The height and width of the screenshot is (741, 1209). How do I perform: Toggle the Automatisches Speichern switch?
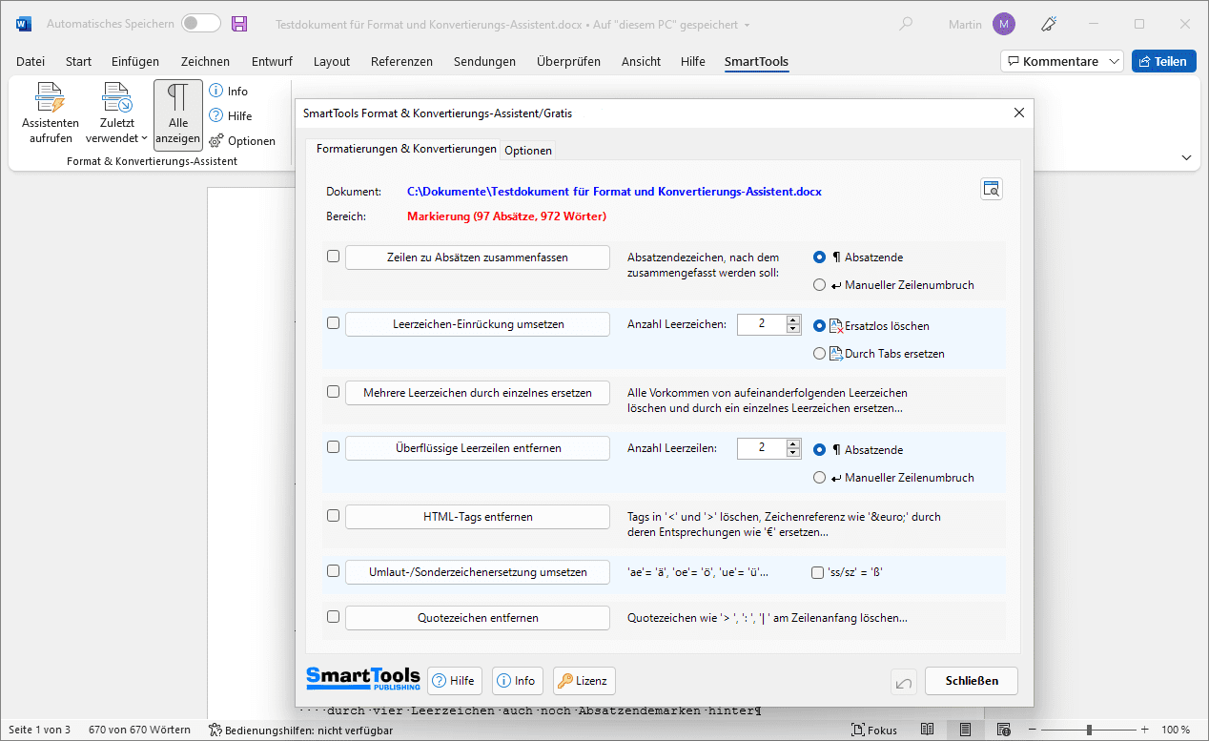point(201,24)
